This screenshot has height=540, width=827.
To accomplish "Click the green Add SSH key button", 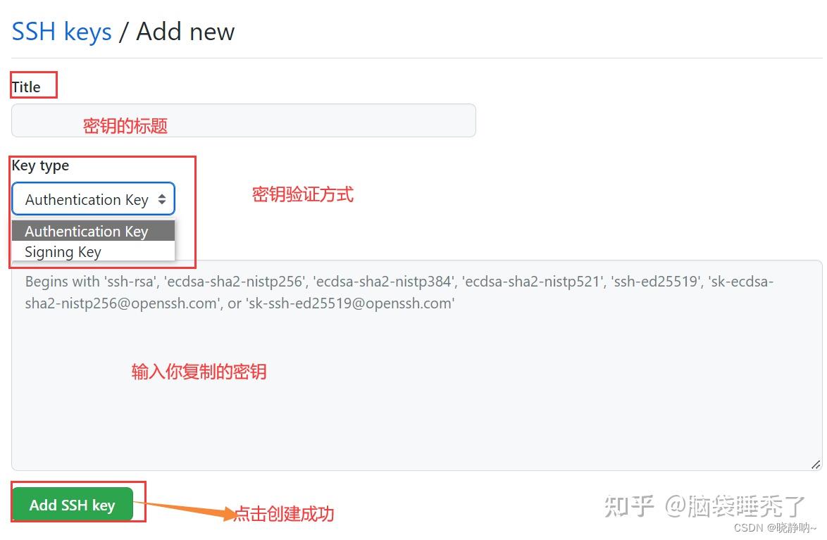I will (73, 505).
